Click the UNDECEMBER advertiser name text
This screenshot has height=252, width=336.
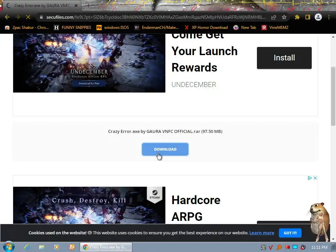click(194, 85)
